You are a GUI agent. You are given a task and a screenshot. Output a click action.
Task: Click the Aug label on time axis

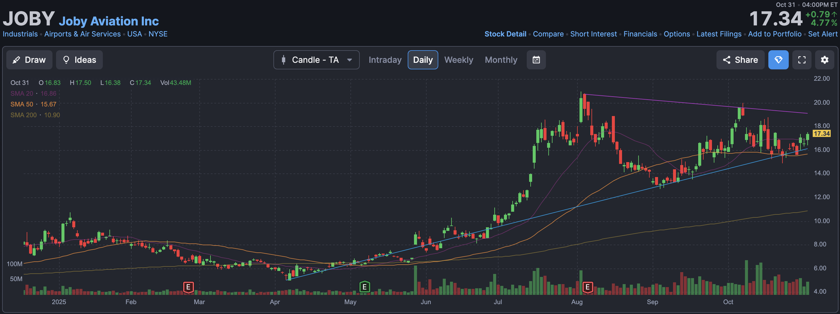pyautogui.click(x=576, y=302)
